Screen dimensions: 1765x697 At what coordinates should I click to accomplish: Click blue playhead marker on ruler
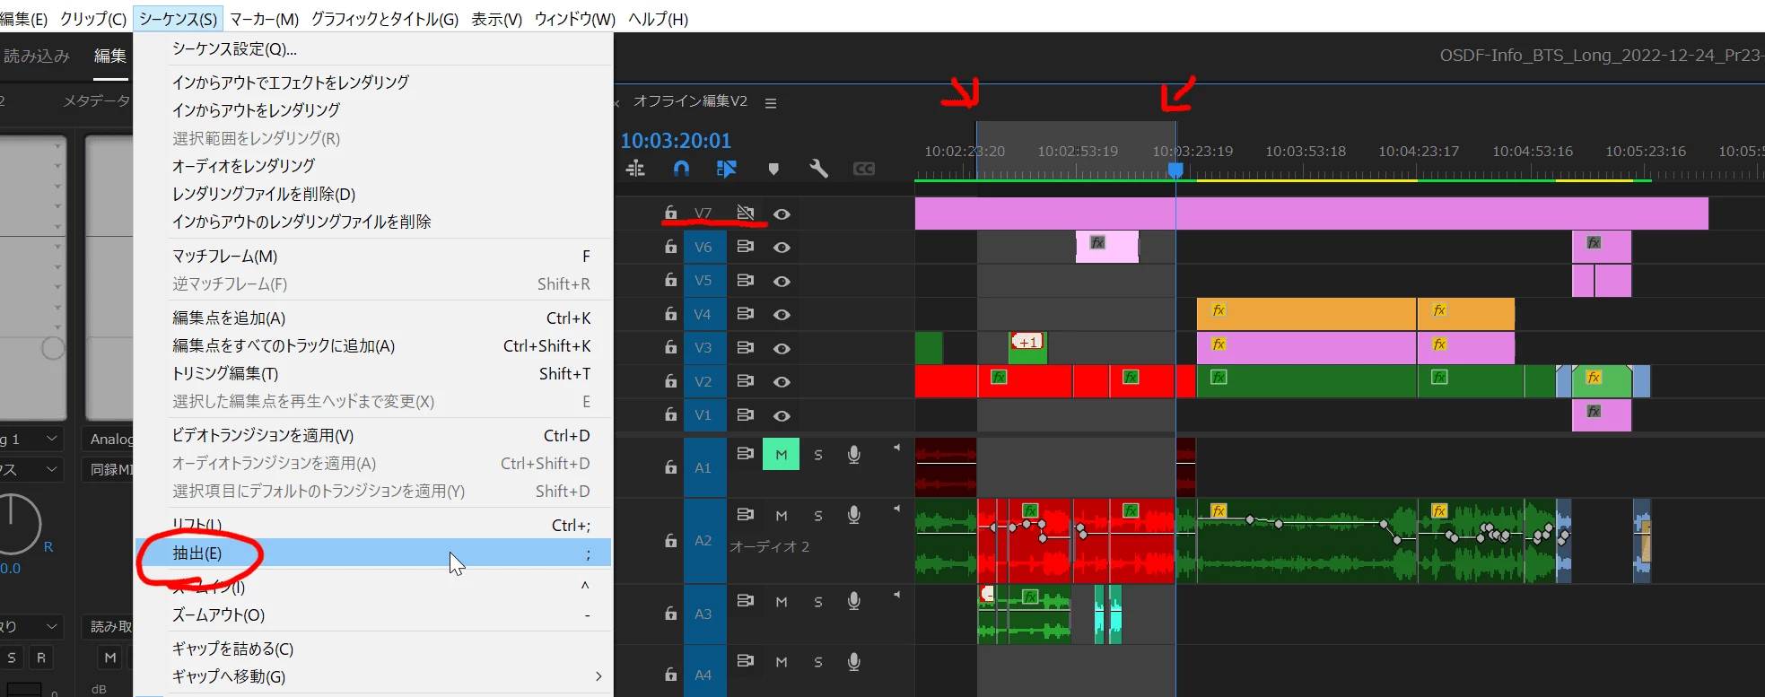[1175, 170]
